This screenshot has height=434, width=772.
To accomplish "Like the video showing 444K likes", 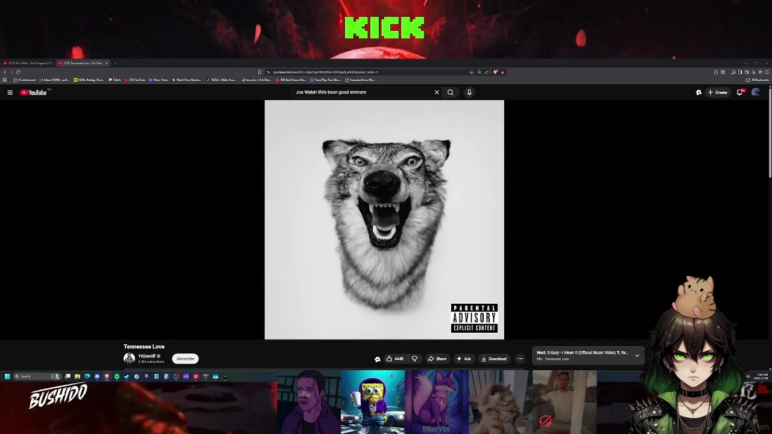I will pyautogui.click(x=395, y=359).
